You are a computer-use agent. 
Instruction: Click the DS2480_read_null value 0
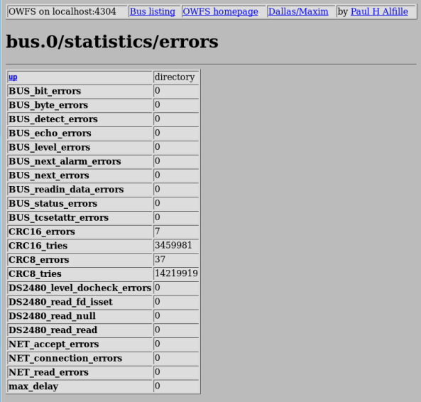[x=158, y=315]
